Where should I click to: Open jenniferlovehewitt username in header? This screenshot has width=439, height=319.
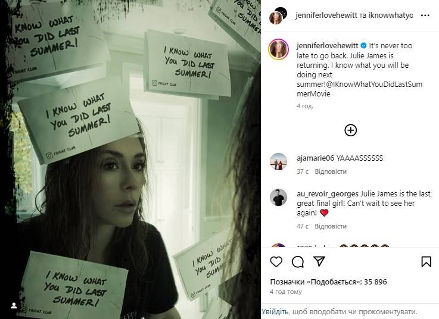click(x=326, y=15)
